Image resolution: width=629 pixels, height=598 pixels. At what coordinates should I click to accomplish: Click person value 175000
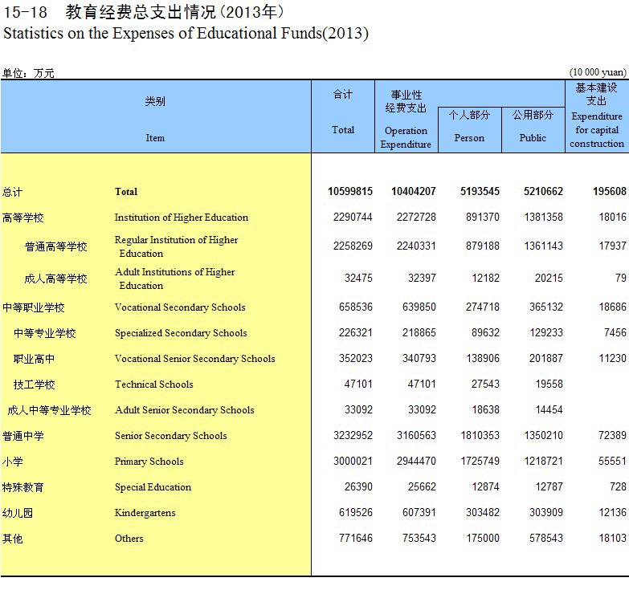(483, 538)
